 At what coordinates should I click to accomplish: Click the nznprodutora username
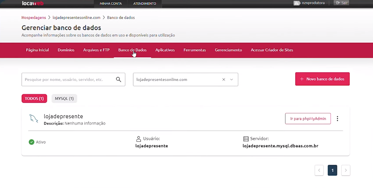pos(313,3)
